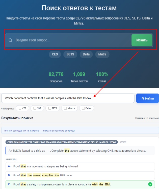Select answer A about management strategies
Screen dimensions: 159x190
click(x=80, y=166)
